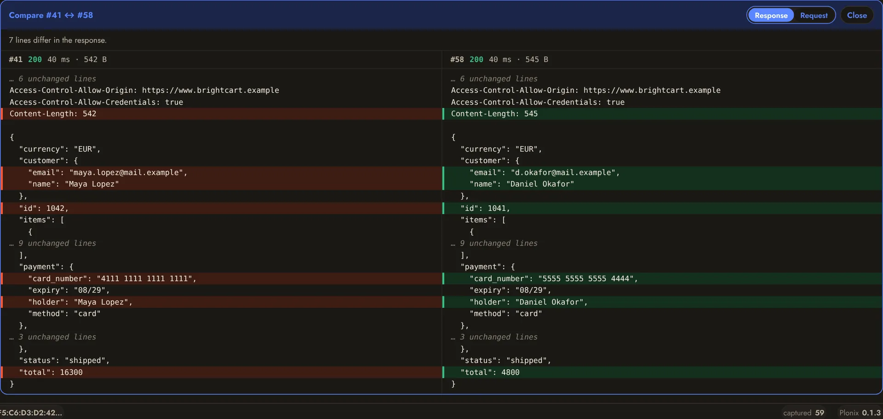Expand 3 unchanged lines in #41 pane

coord(53,337)
